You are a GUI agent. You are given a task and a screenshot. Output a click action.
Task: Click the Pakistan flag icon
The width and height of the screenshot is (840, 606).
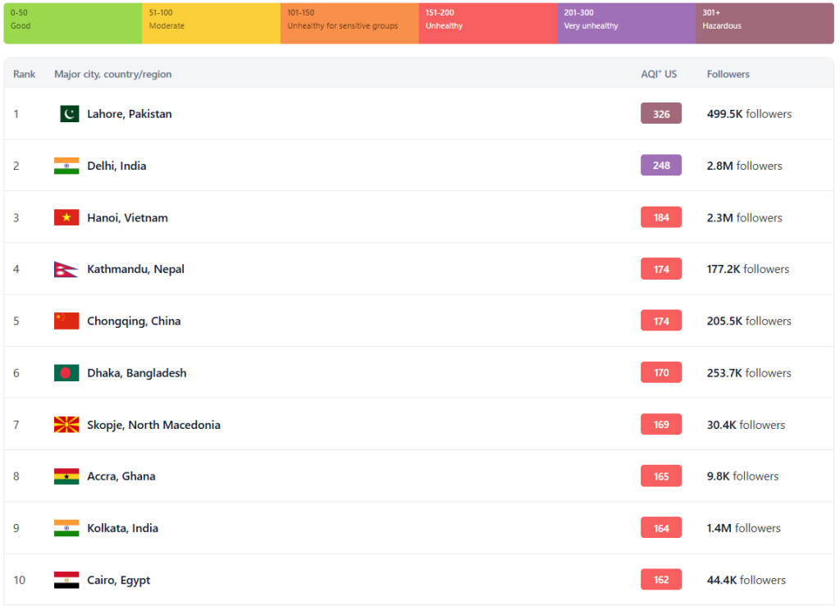pyautogui.click(x=69, y=114)
